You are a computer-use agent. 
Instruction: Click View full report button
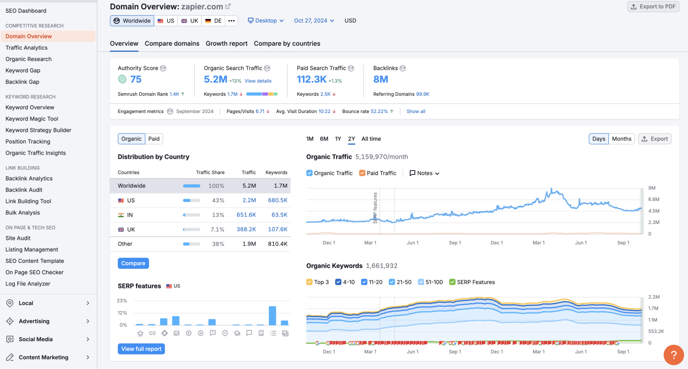(x=142, y=349)
